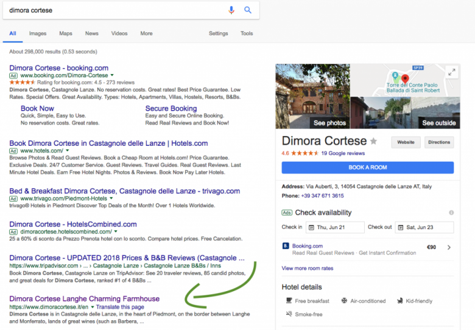Screen dimensions: 475x330
Task: Open the Book Now sitelink
Action: pos(37,108)
